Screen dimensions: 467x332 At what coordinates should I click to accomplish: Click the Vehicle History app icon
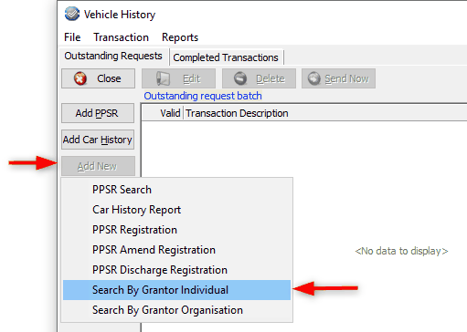pyautogui.click(x=72, y=14)
